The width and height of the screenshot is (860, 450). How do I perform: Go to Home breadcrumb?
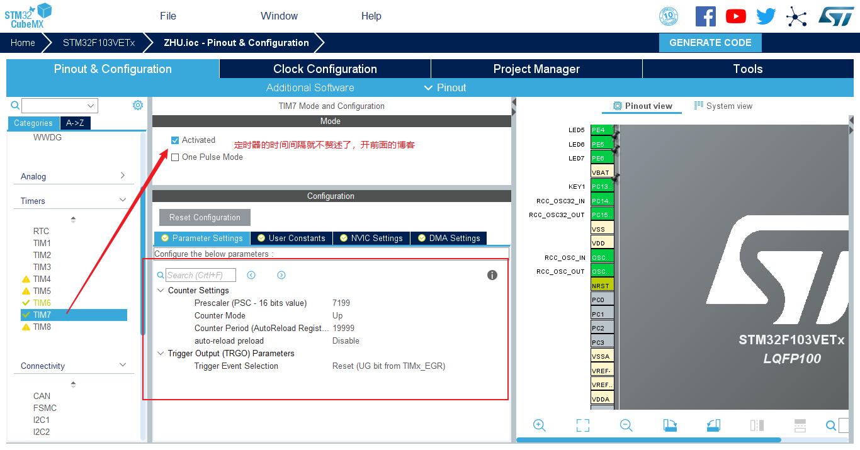(x=23, y=43)
